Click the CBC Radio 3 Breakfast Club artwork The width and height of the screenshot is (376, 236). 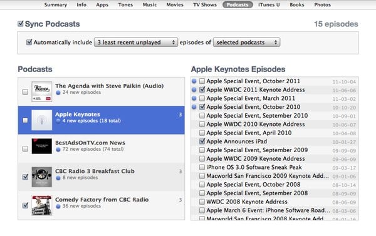(x=42, y=177)
